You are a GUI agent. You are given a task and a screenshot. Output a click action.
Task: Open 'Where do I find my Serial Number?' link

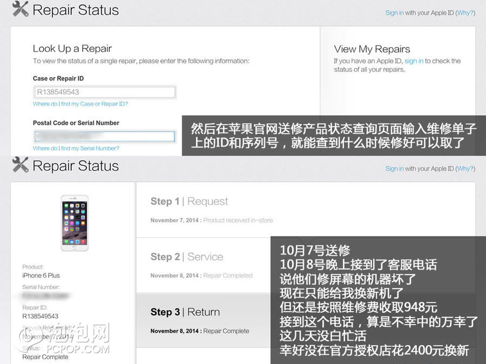[76, 149]
